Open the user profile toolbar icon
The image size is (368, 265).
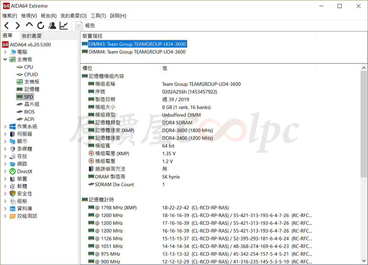click(52, 25)
